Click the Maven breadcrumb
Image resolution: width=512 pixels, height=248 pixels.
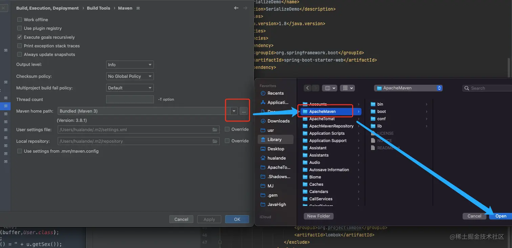[125, 8]
